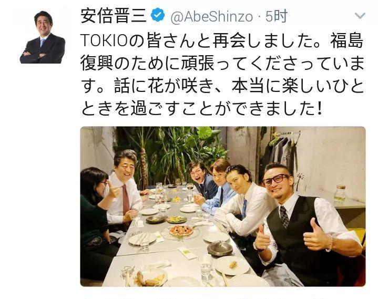The image size is (378, 299).
Task: Click the glass jar on the side counter
Action: 340,193
